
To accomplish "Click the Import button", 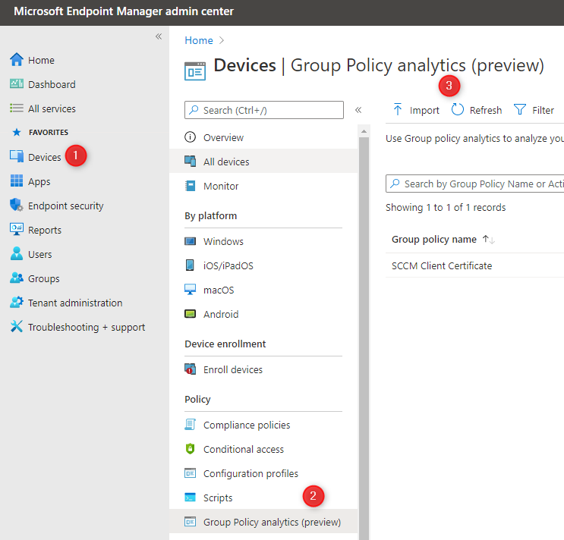I will coord(416,110).
